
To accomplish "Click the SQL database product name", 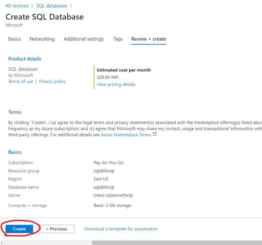I will click(x=23, y=69).
